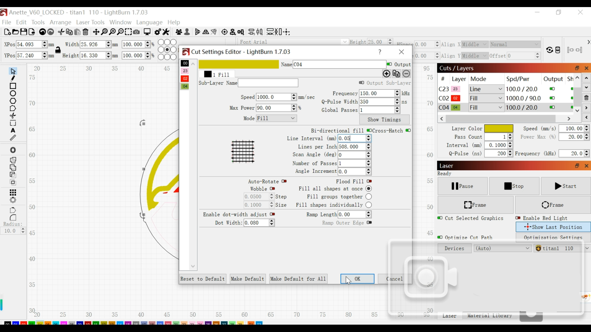Choose the Text tool (A icon)
The width and height of the screenshot is (591, 332).
click(13, 131)
